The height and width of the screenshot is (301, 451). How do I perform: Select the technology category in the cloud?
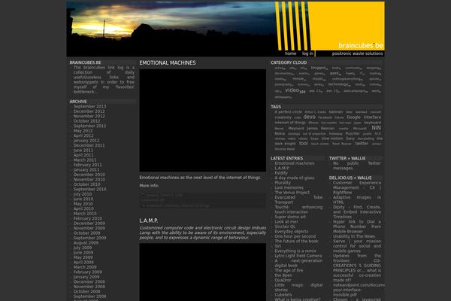[340, 85]
